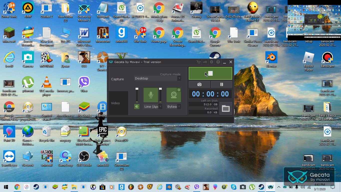
Task: Click the shopping cart purchase icon
Action: tap(198, 62)
